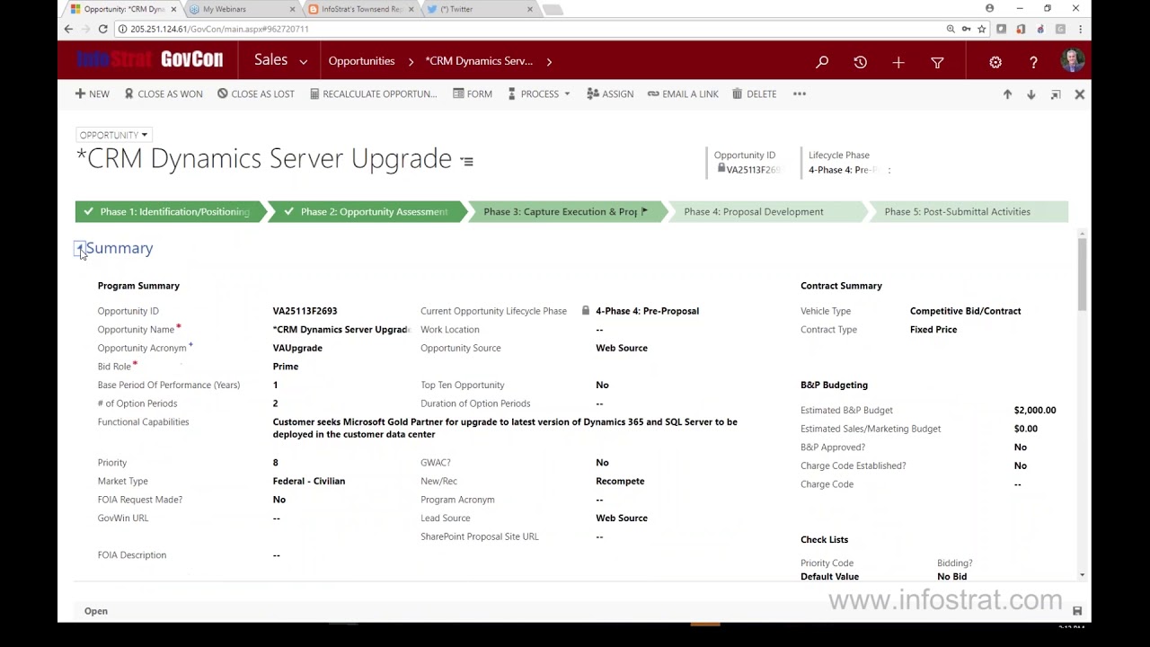This screenshot has width=1150, height=647.
Task: Click the Open status in footer
Action: 96,611
